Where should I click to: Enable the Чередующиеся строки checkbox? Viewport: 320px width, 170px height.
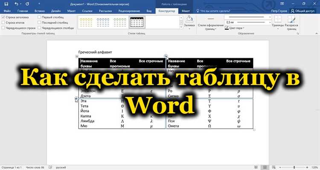pos(3,28)
